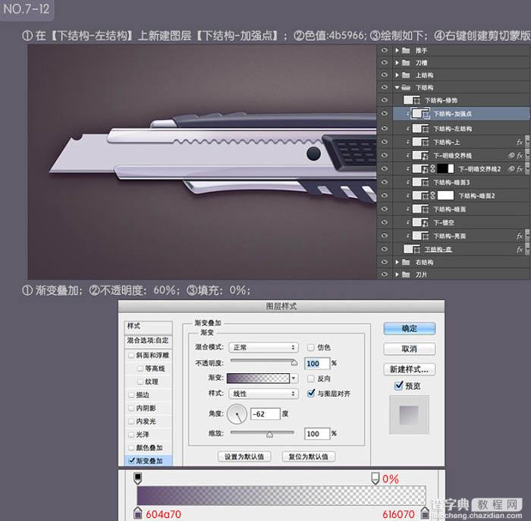Select the black opacity stop on gradient bar
The image size is (531, 521).
coord(137,478)
